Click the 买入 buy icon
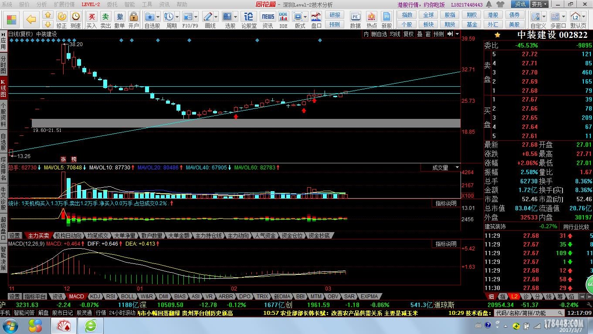The width and height of the screenshot is (593, 334). click(x=91, y=20)
